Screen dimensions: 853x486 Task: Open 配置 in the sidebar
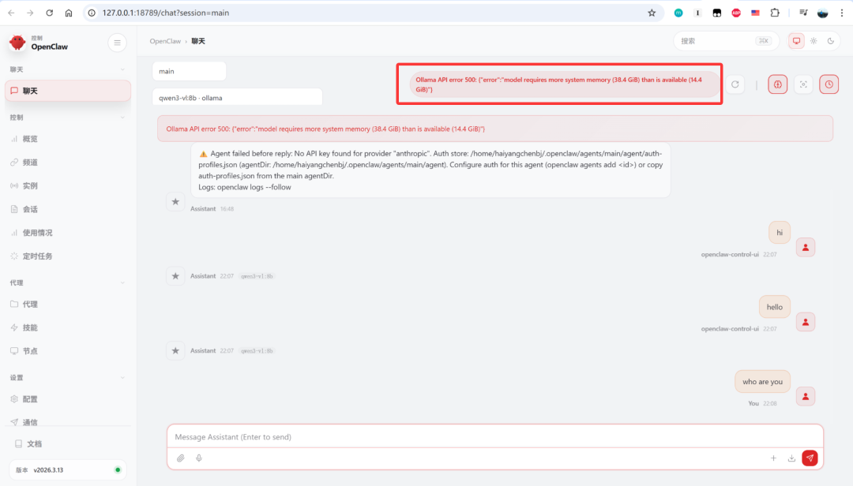point(68,399)
